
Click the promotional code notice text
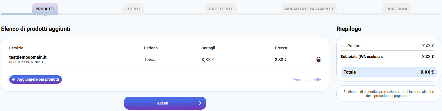(389, 94)
